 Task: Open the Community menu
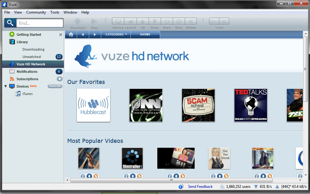click(36, 12)
